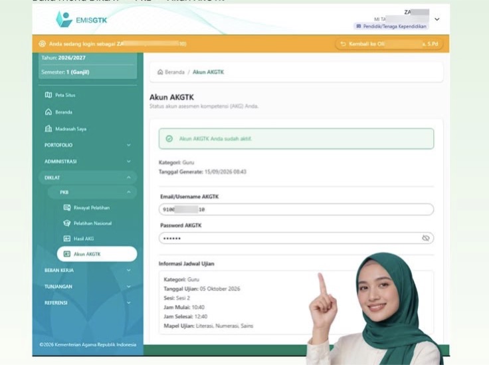Open user profile dropdown chevron
The image size is (489, 365).
click(x=437, y=19)
